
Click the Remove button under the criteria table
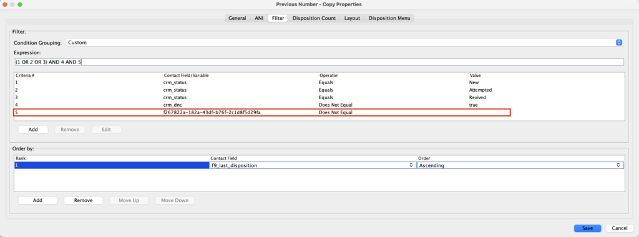pyautogui.click(x=70, y=130)
